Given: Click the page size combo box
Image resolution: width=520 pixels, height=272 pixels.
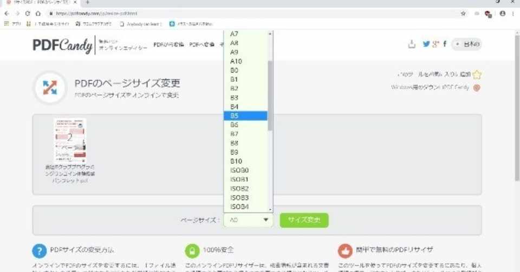Looking at the screenshot, I should pyautogui.click(x=249, y=220).
